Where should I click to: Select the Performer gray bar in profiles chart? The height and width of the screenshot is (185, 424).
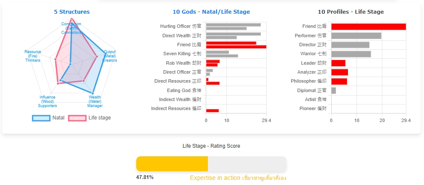click(x=356, y=36)
